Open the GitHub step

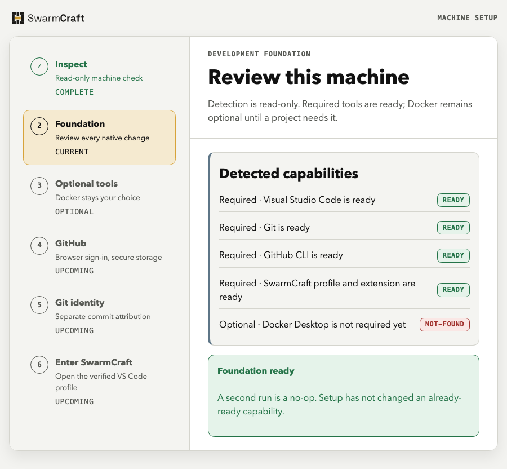coord(99,257)
